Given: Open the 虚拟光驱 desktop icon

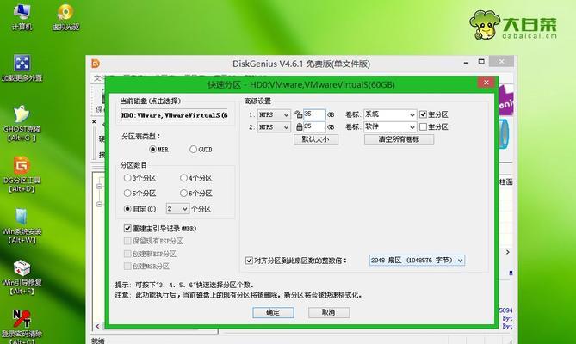Looking at the screenshot, I should tap(65, 16).
